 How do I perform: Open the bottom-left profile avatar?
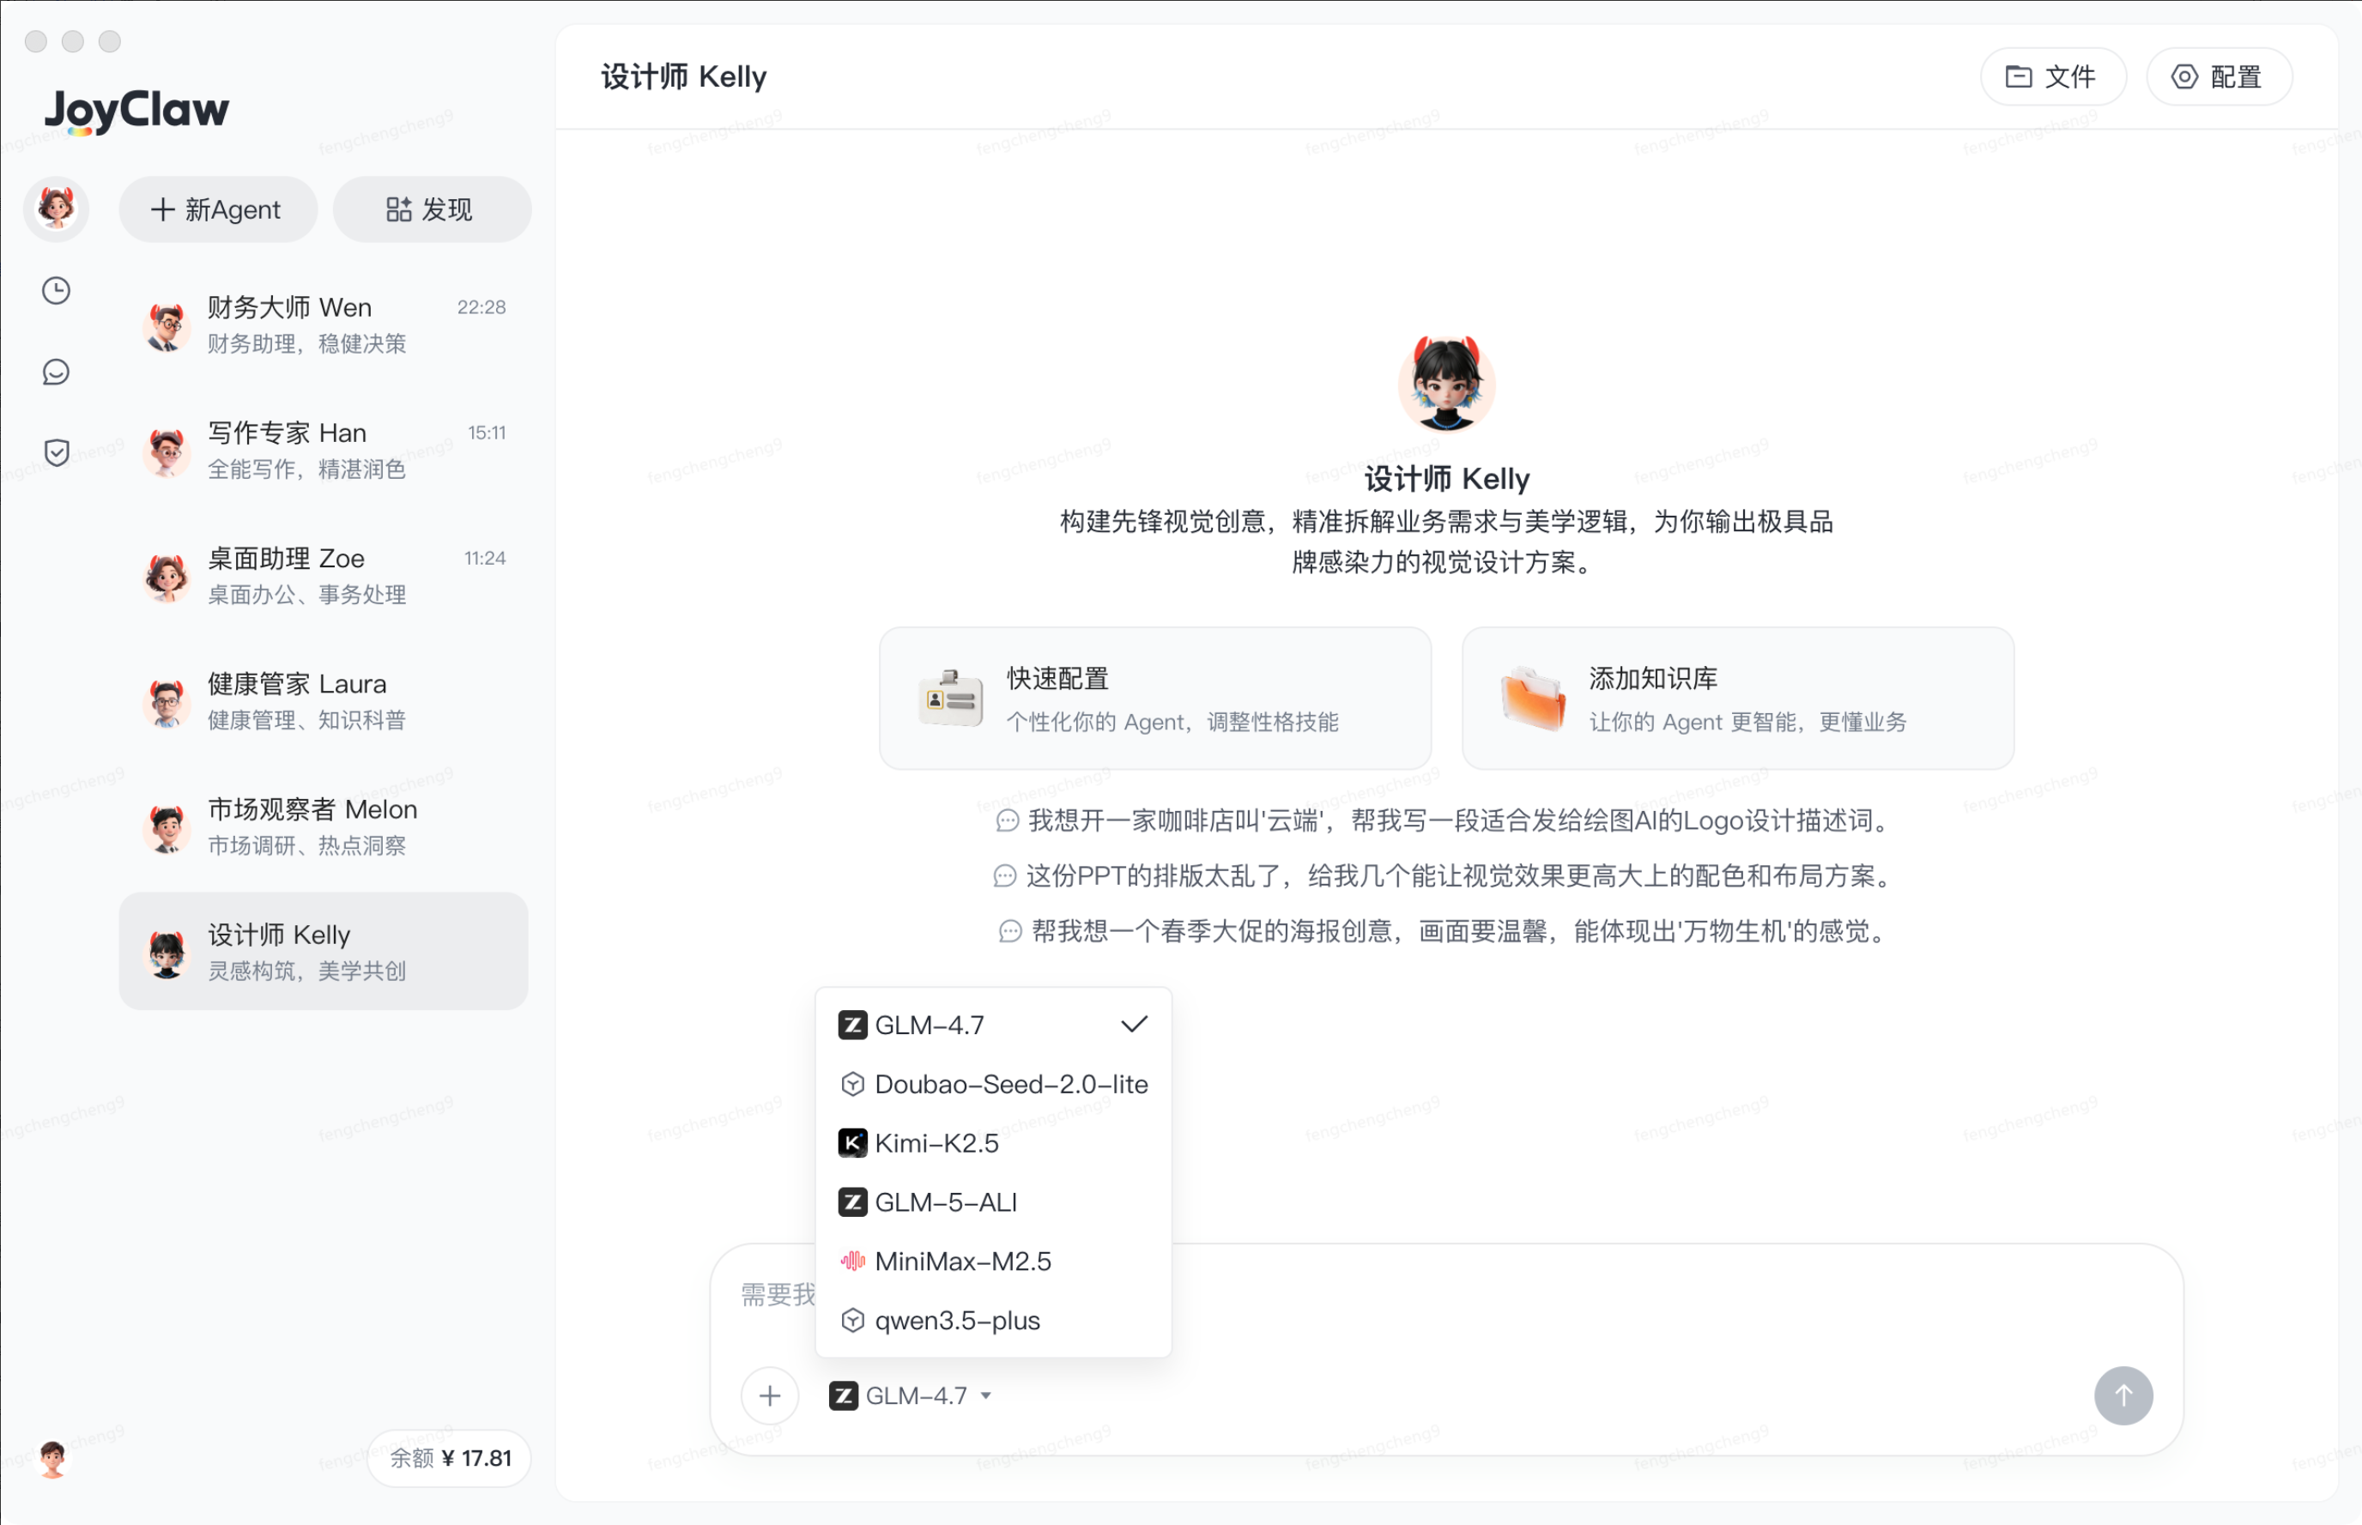[x=52, y=1458]
